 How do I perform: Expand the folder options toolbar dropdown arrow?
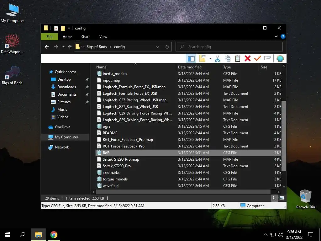click(x=210, y=59)
